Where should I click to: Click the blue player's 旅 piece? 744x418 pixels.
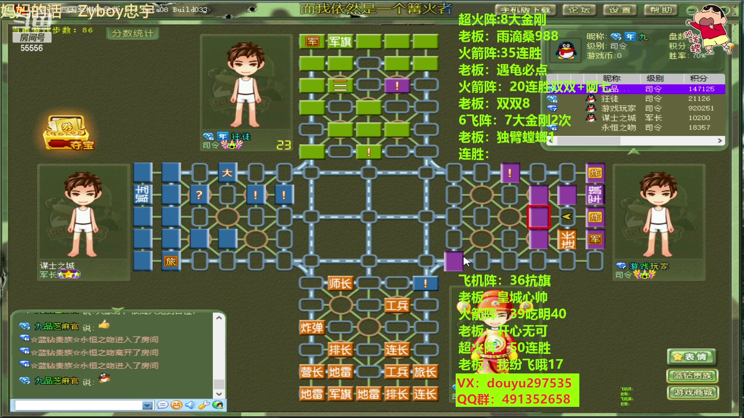pos(170,261)
